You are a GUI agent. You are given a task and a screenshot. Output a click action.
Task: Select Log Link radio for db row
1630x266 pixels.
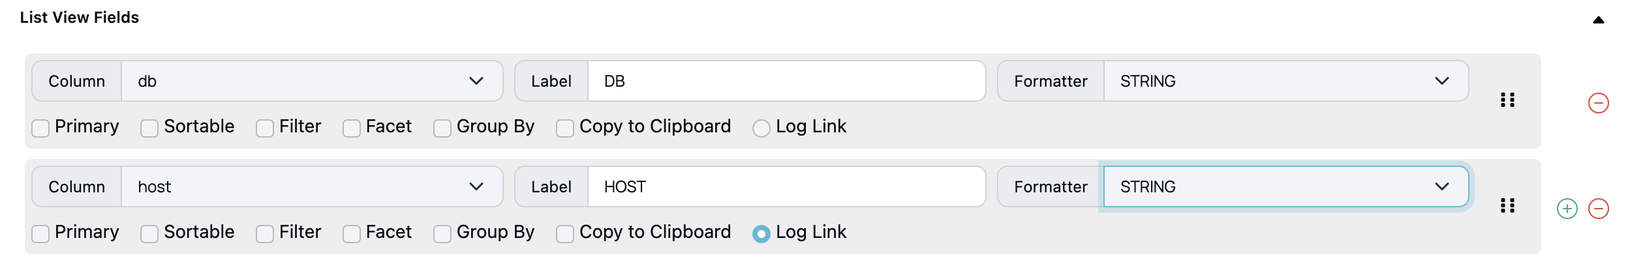(761, 128)
